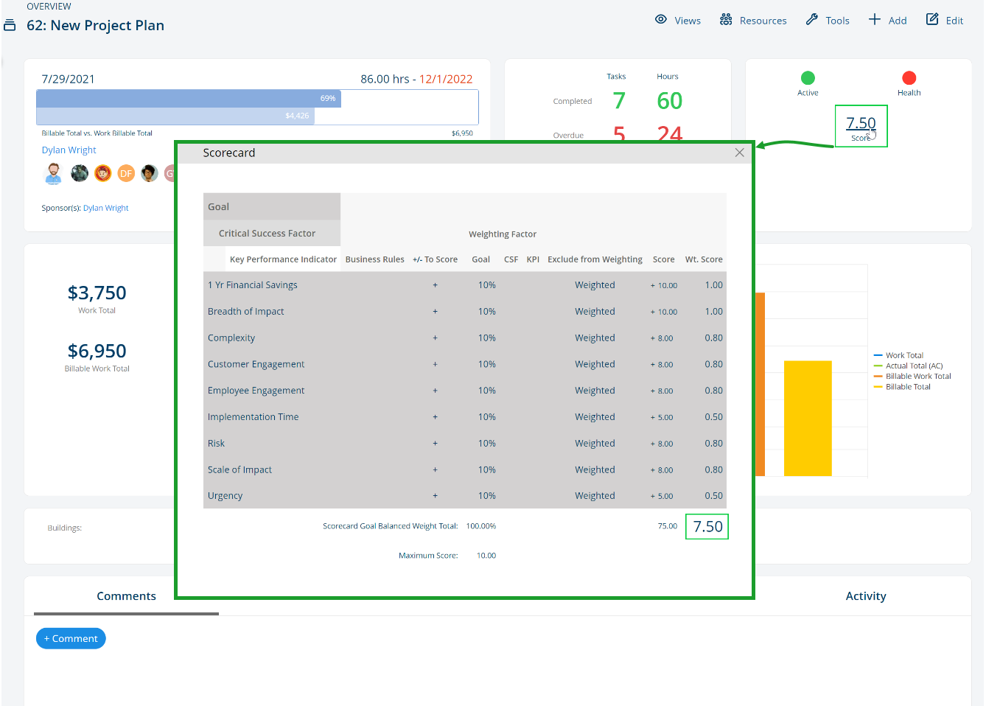Click the green Active status indicator
The width and height of the screenshot is (986, 706).
(x=808, y=76)
